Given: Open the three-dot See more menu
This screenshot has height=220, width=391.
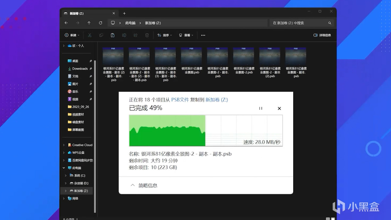Looking at the screenshot, I should coord(203,35).
